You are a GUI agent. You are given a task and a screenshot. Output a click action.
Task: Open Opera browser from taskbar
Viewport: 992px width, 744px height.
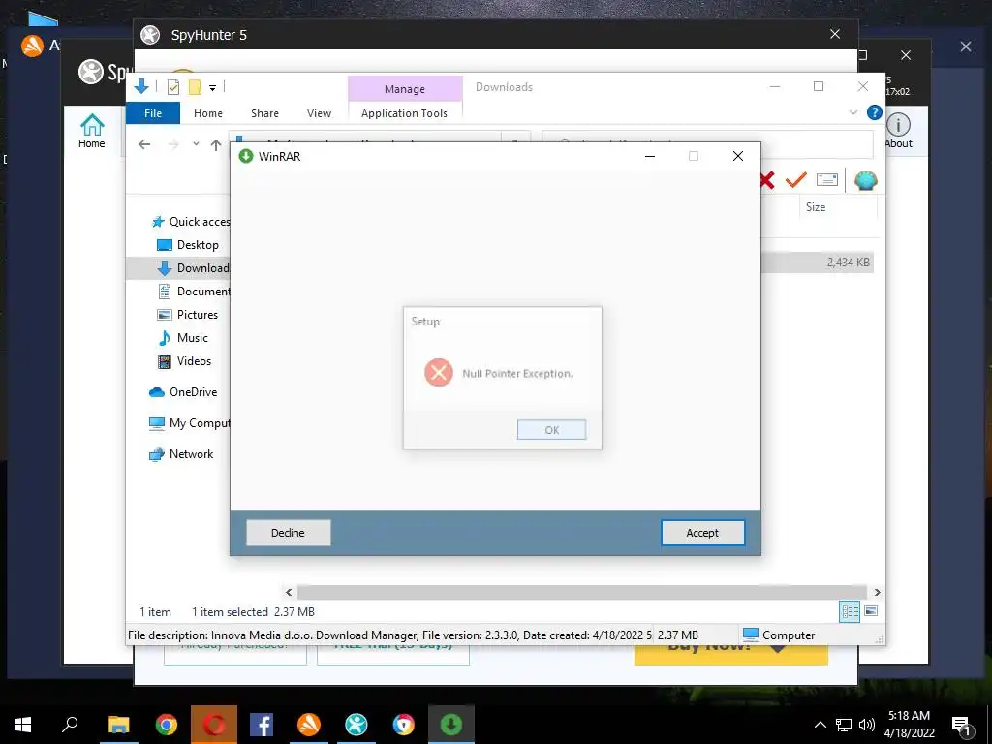[x=214, y=725]
